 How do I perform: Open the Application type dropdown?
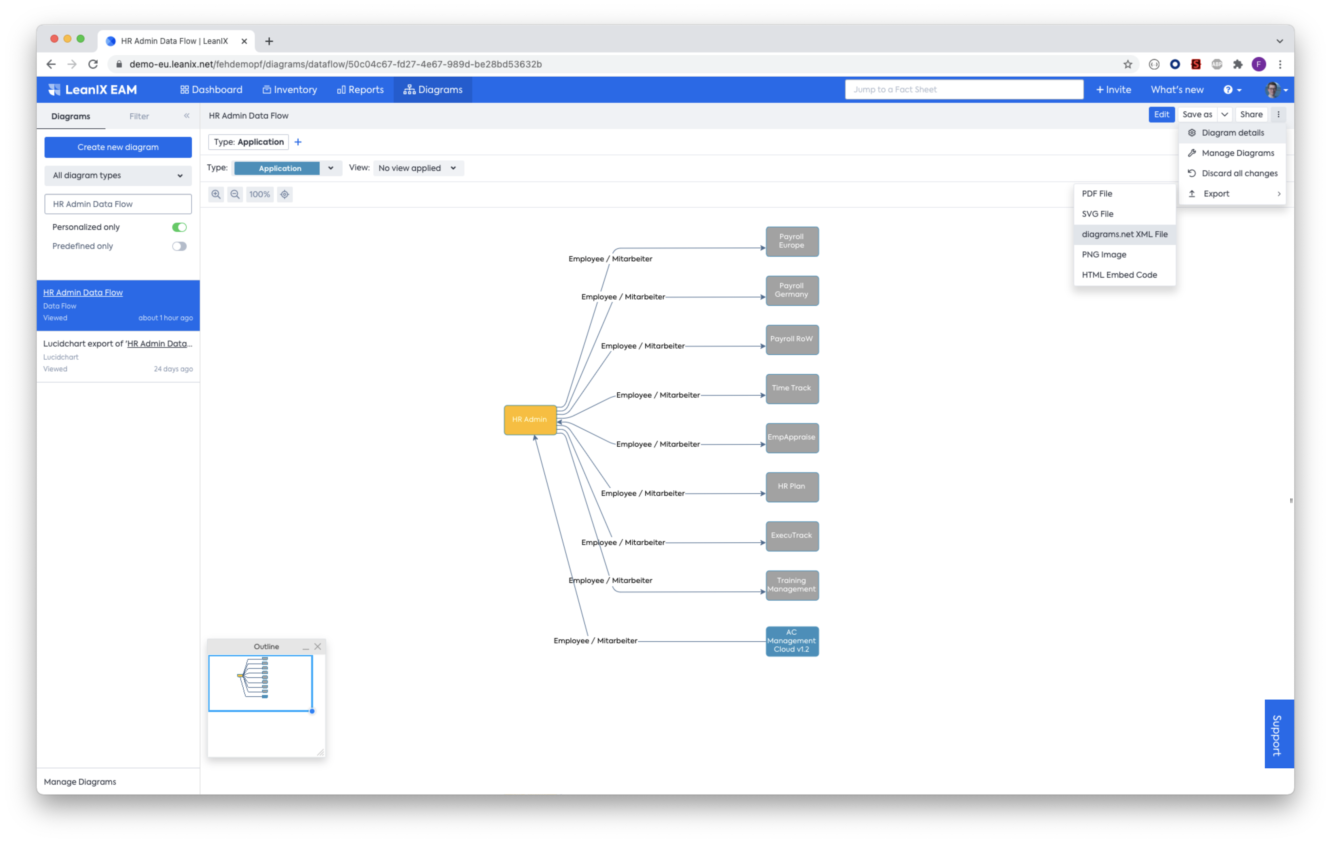coord(286,168)
